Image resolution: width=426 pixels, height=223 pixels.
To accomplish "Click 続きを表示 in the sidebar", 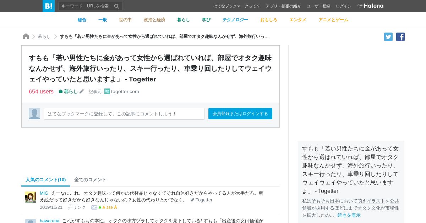I will (x=349, y=215).
